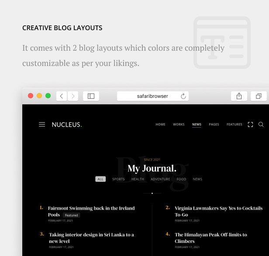Viewport: 269px width, 256px height.
Task: Open the FEATURES menu item
Action: (x=235, y=125)
